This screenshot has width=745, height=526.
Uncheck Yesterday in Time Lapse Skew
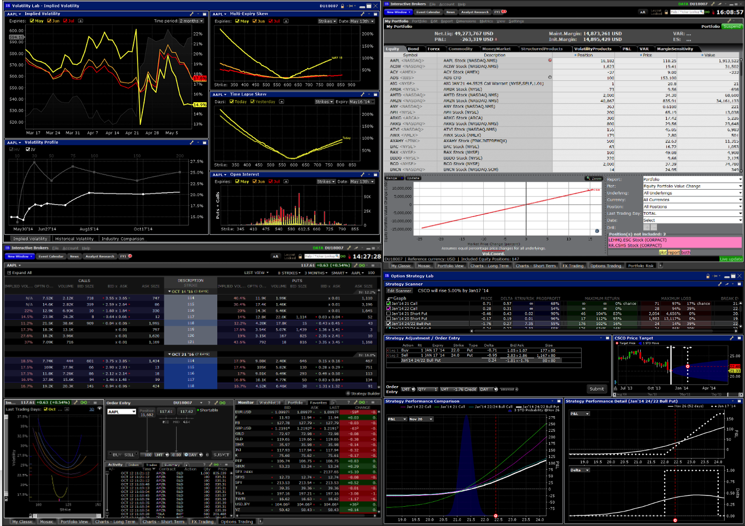pyautogui.click(x=252, y=101)
